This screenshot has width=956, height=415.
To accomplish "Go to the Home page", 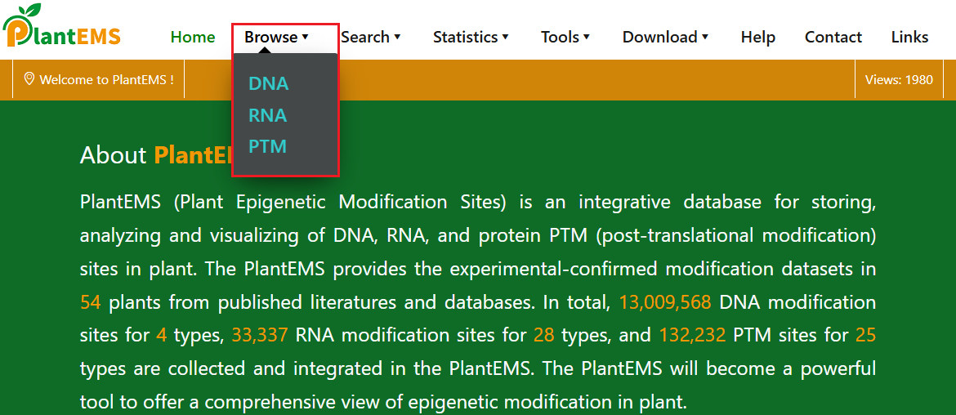I will (193, 38).
